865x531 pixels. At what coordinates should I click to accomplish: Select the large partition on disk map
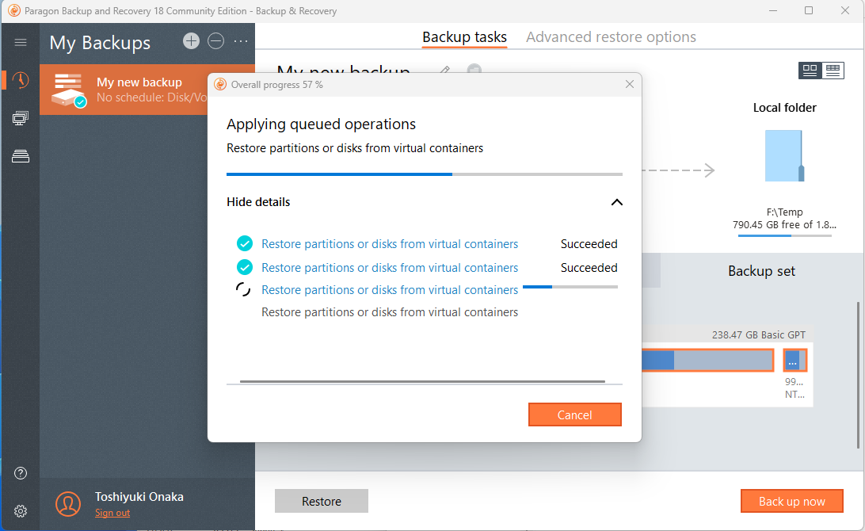click(708, 361)
